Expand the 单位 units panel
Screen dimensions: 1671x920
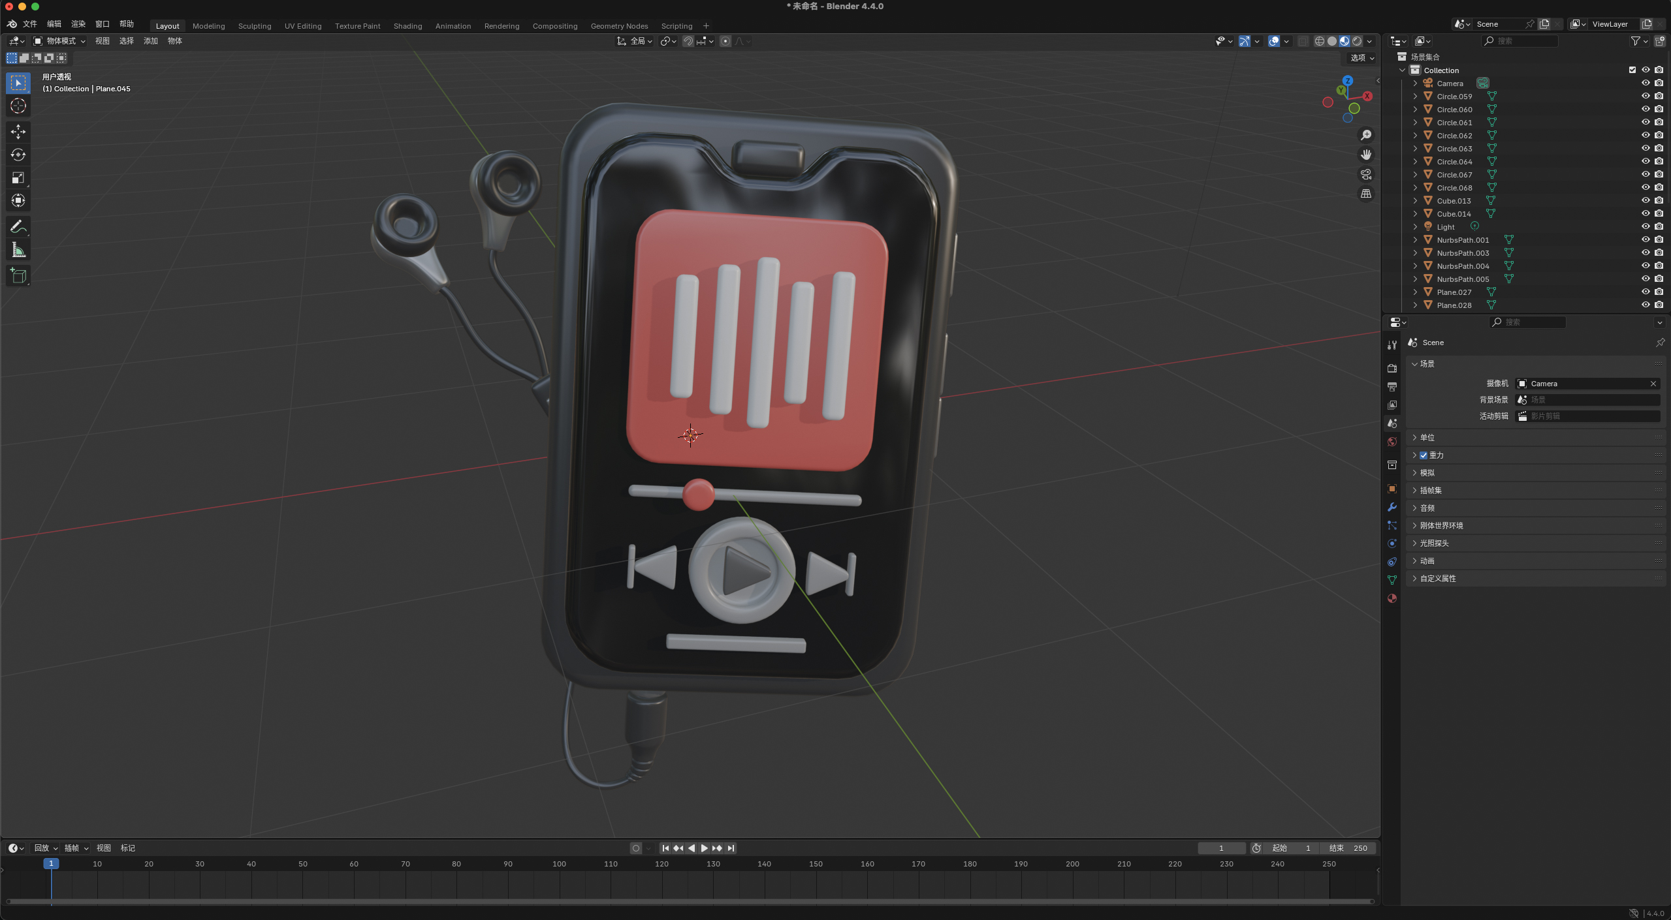(1427, 437)
